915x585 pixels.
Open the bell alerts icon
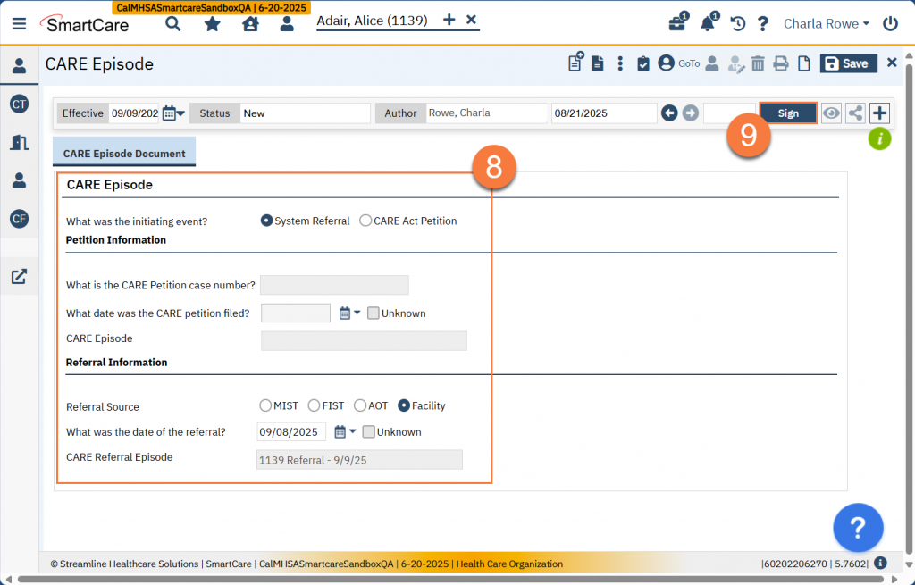pyautogui.click(x=708, y=24)
